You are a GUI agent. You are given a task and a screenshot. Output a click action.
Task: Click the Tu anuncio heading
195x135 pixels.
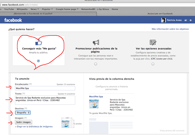[x=22, y=79]
